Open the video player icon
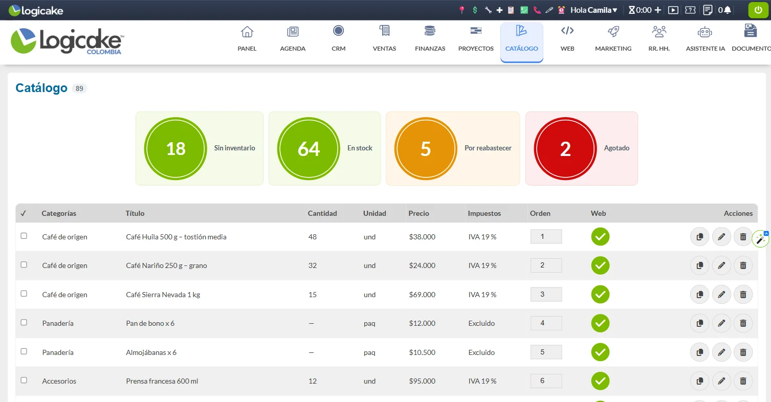 [x=674, y=10]
